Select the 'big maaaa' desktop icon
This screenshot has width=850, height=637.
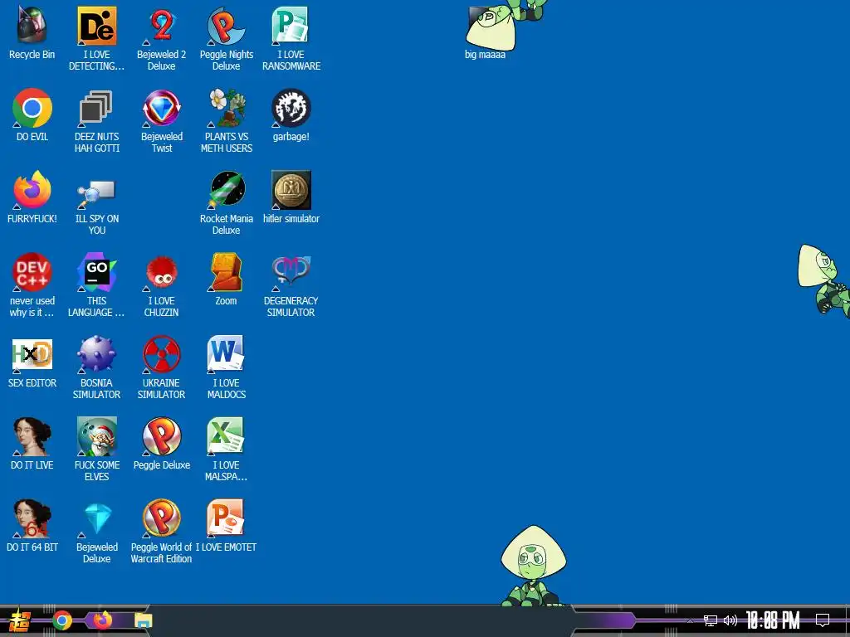tap(485, 32)
